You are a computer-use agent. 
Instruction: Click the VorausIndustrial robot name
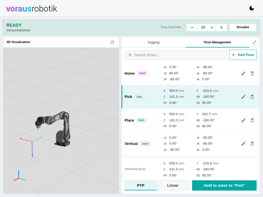[x=18, y=30]
